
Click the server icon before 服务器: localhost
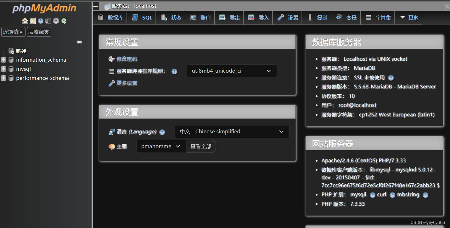[x=107, y=6]
